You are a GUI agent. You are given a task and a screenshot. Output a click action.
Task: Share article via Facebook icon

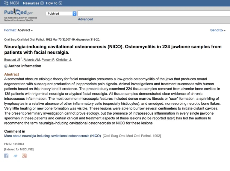pos(6,156)
